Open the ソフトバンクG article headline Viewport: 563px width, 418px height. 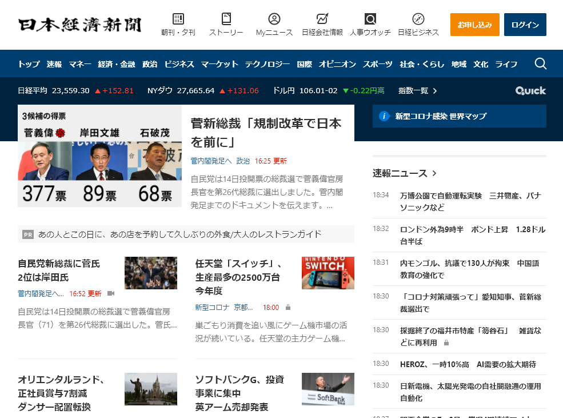pyautogui.click(x=239, y=393)
